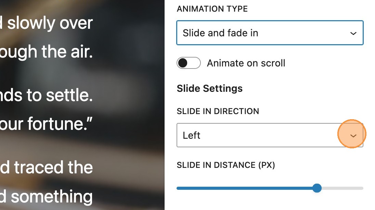This screenshot has height=210, width=375.
Task: Click the chevron arrow in the Left select box
Action: click(353, 136)
